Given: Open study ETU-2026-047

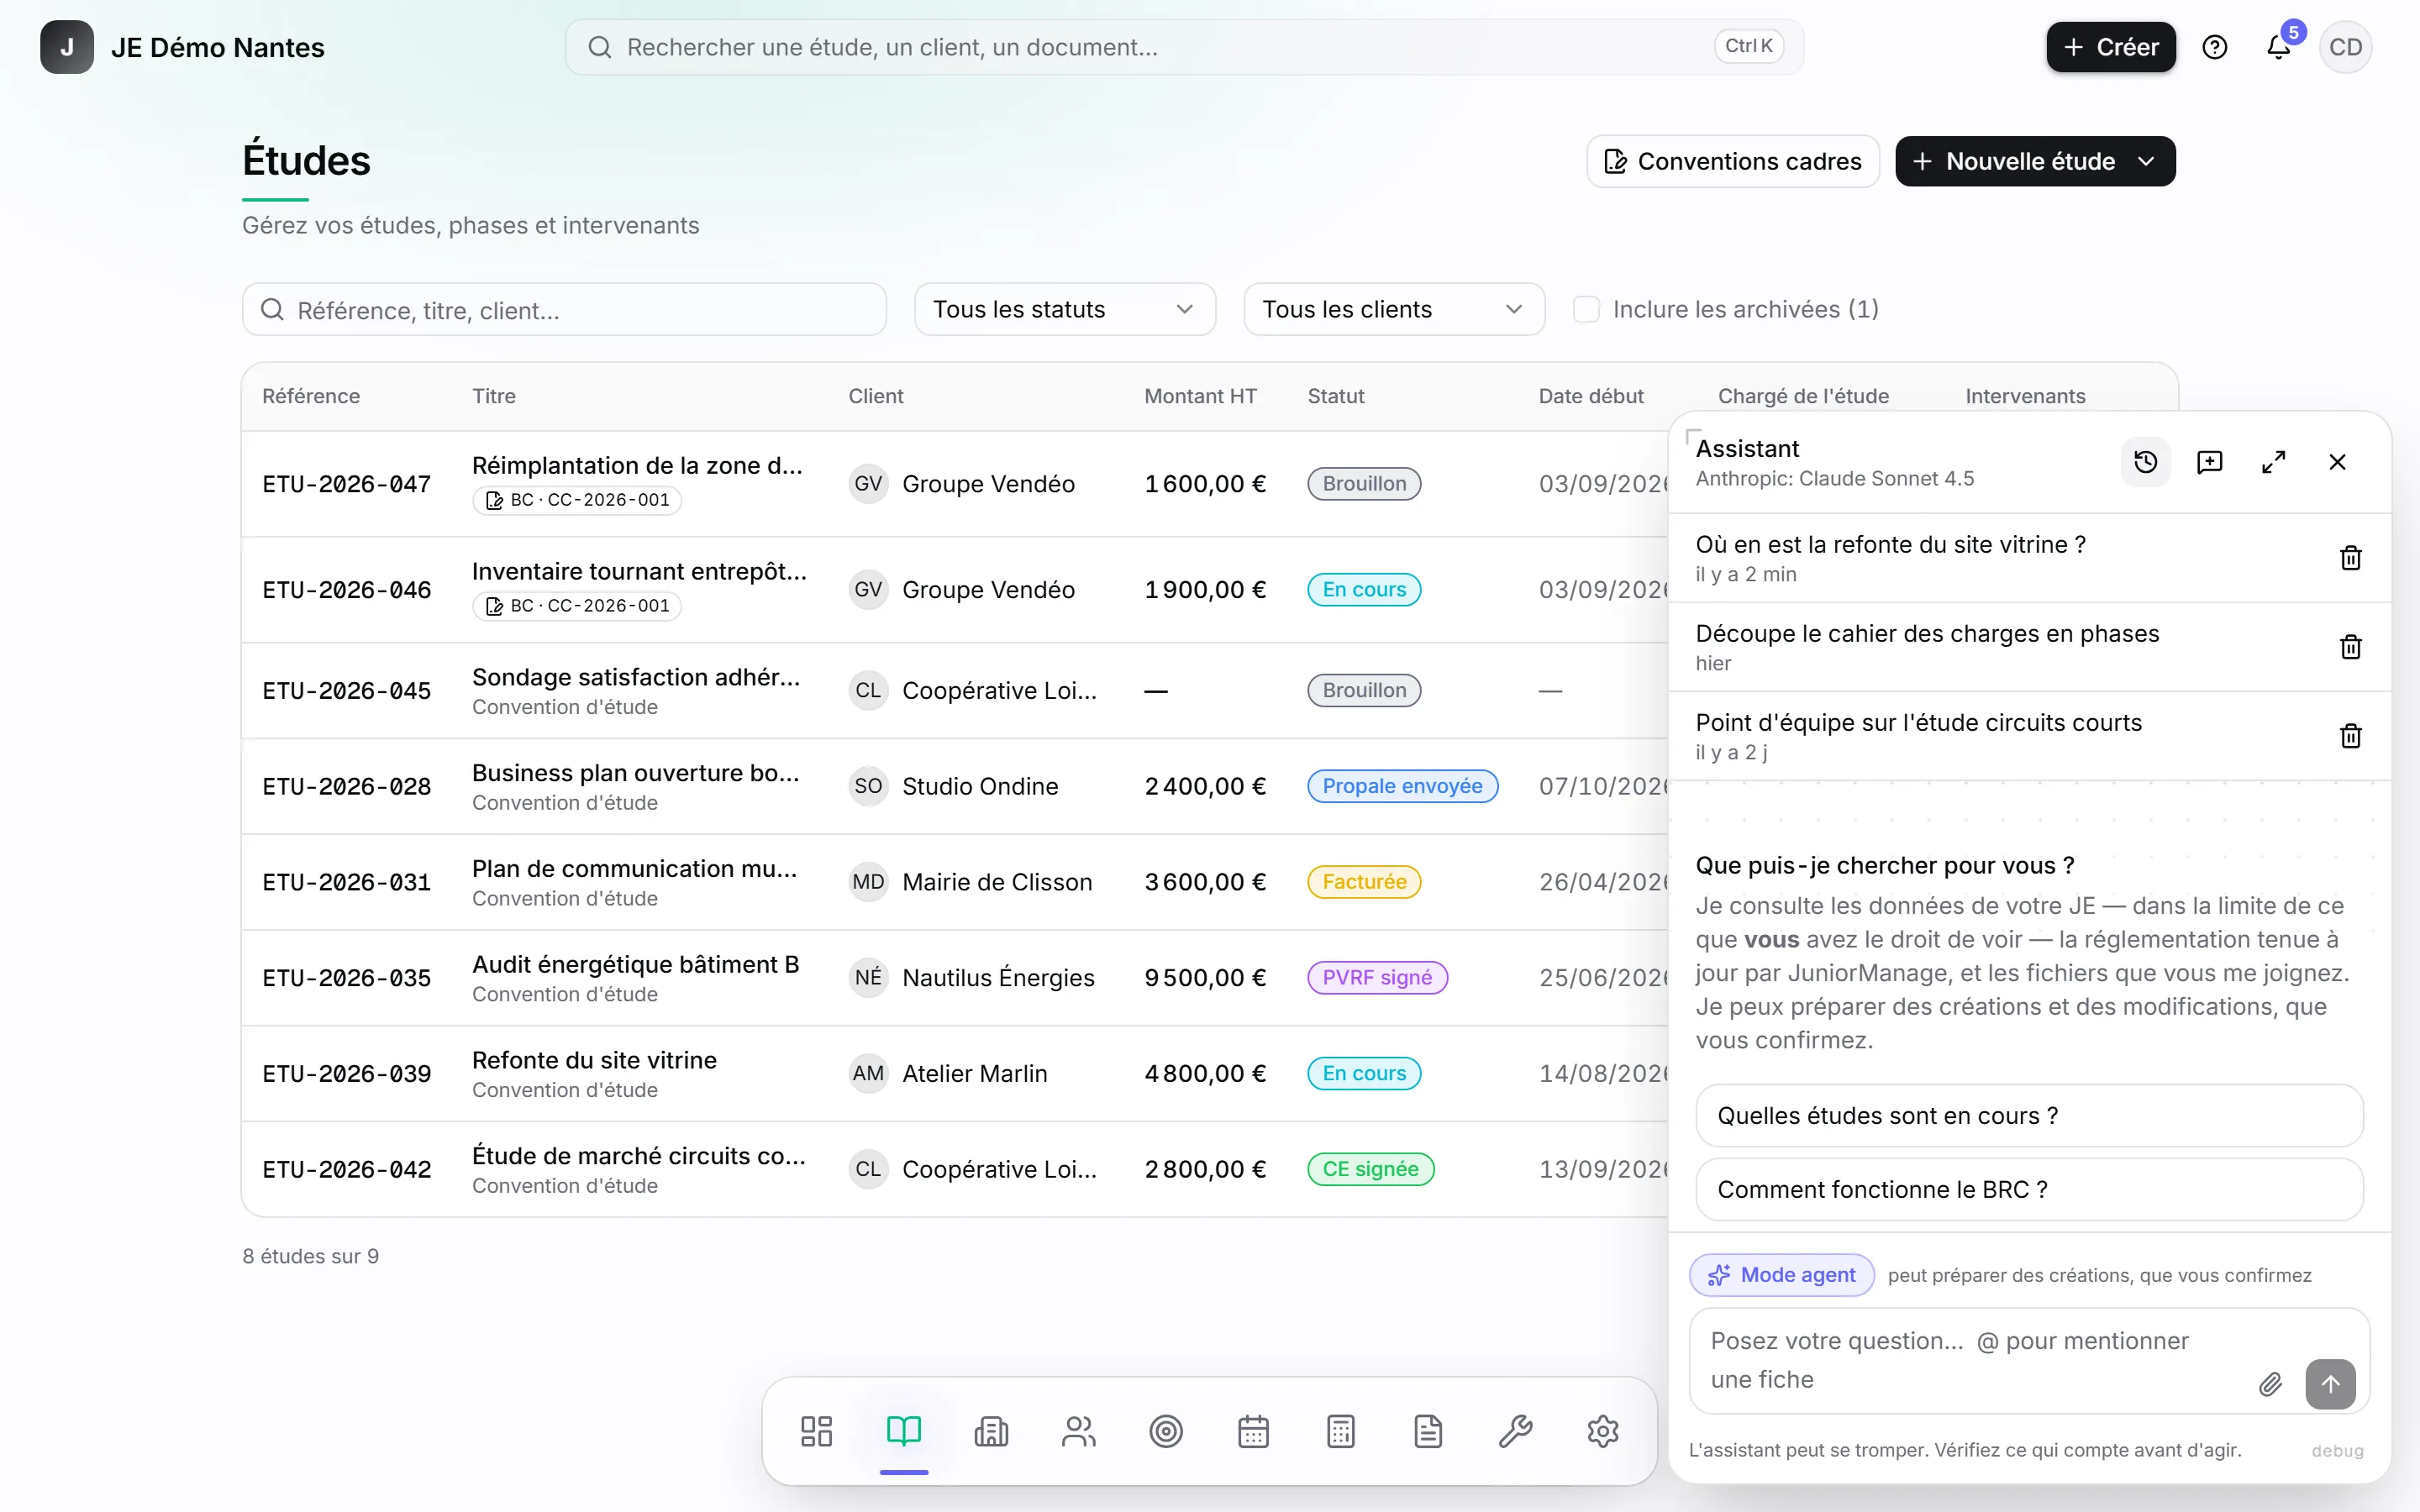Looking at the screenshot, I should pyautogui.click(x=346, y=484).
